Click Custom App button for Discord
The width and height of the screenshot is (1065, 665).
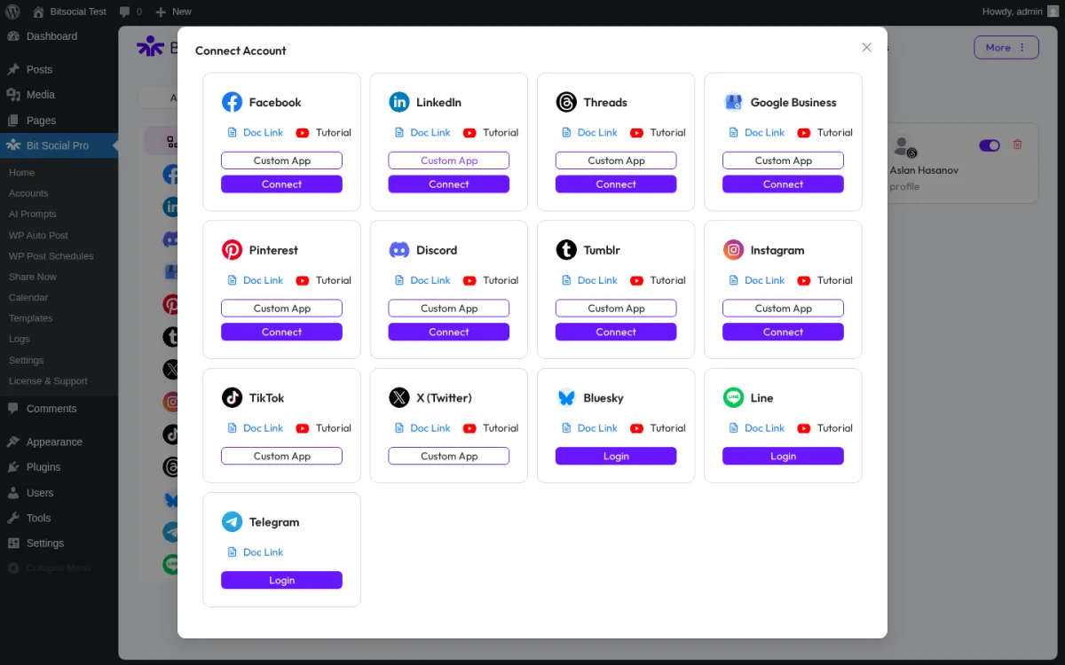[448, 309]
